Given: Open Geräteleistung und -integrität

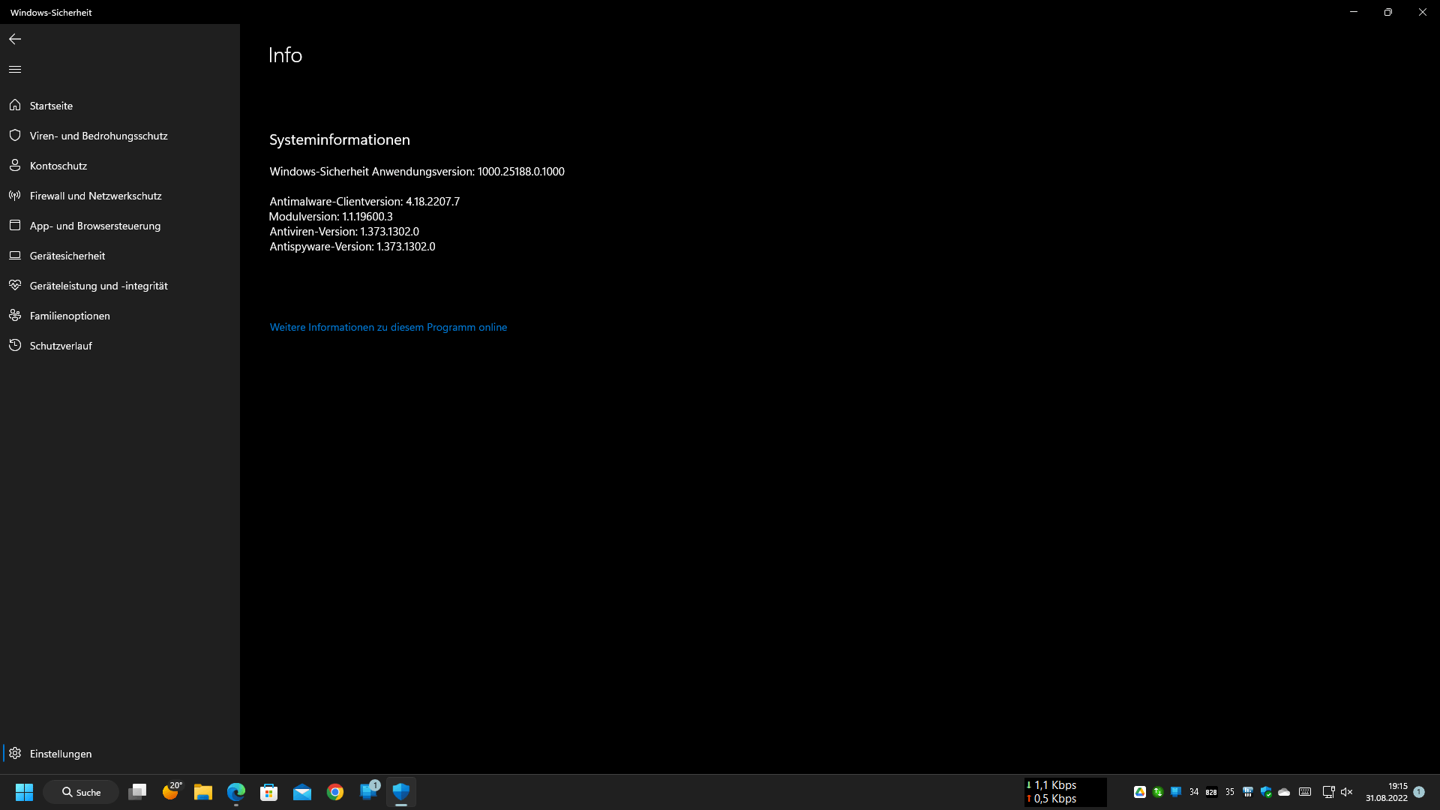Looking at the screenshot, I should click(x=120, y=286).
